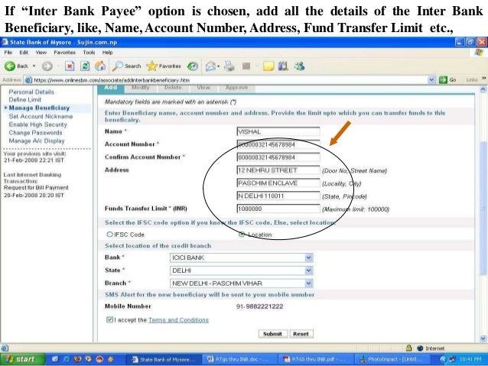Open Define Limit in sidebar

(25, 99)
